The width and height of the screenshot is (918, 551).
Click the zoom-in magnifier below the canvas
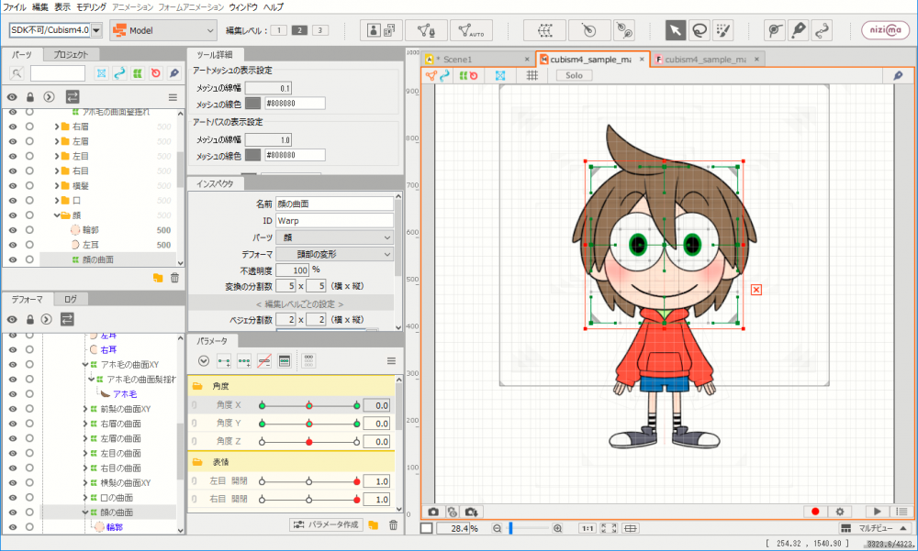pyautogui.click(x=557, y=528)
